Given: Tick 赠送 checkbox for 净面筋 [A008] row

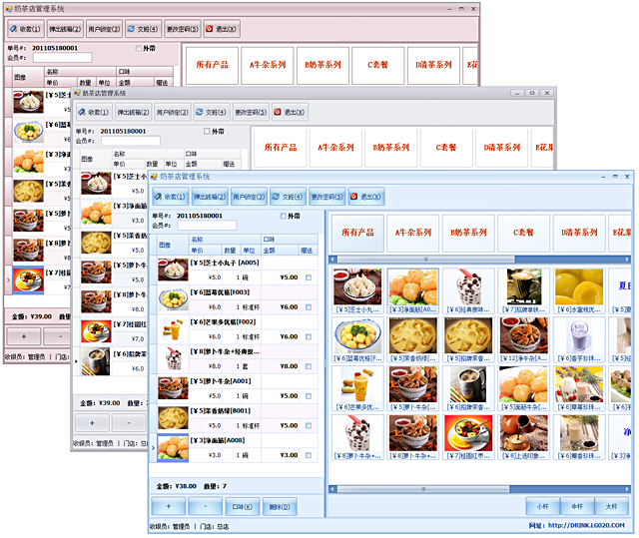Looking at the screenshot, I should pos(309,455).
